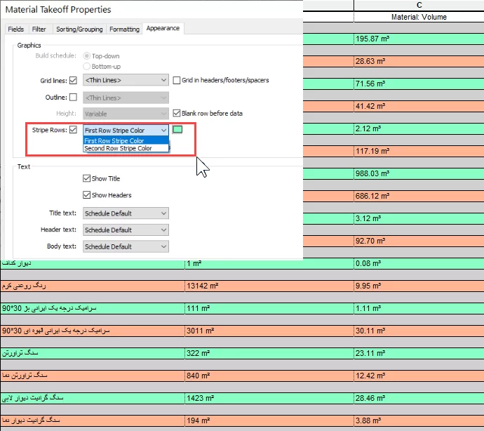
Task: Select the Material: Volume column header
Action: pos(419,17)
